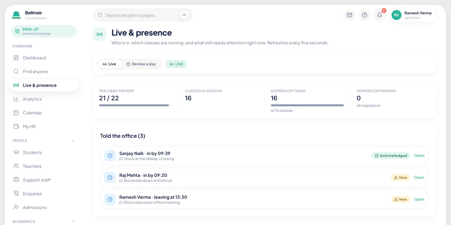The width and height of the screenshot is (451, 225).
Task: Click the 'Told the office (3)' heading
Action: (x=123, y=136)
